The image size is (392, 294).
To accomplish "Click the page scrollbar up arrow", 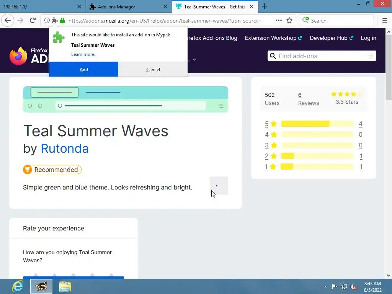I will click(x=389, y=32).
